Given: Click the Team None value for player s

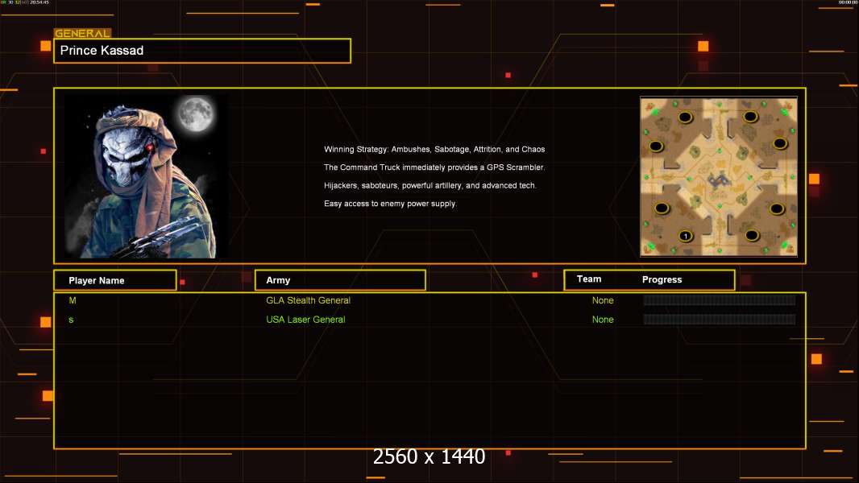Looking at the screenshot, I should (x=603, y=320).
